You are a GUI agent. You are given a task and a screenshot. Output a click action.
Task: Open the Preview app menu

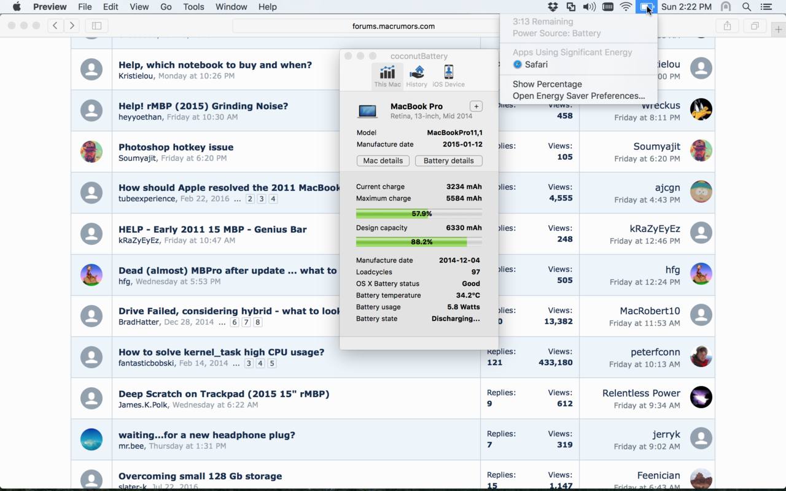(50, 7)
